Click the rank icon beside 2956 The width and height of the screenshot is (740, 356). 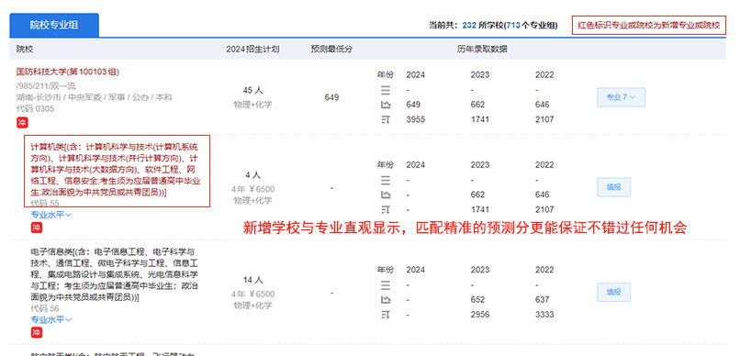pos(386,315)
